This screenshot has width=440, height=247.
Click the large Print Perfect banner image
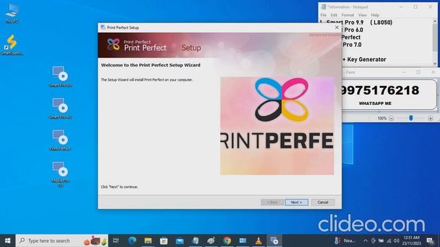pos(277,126)
